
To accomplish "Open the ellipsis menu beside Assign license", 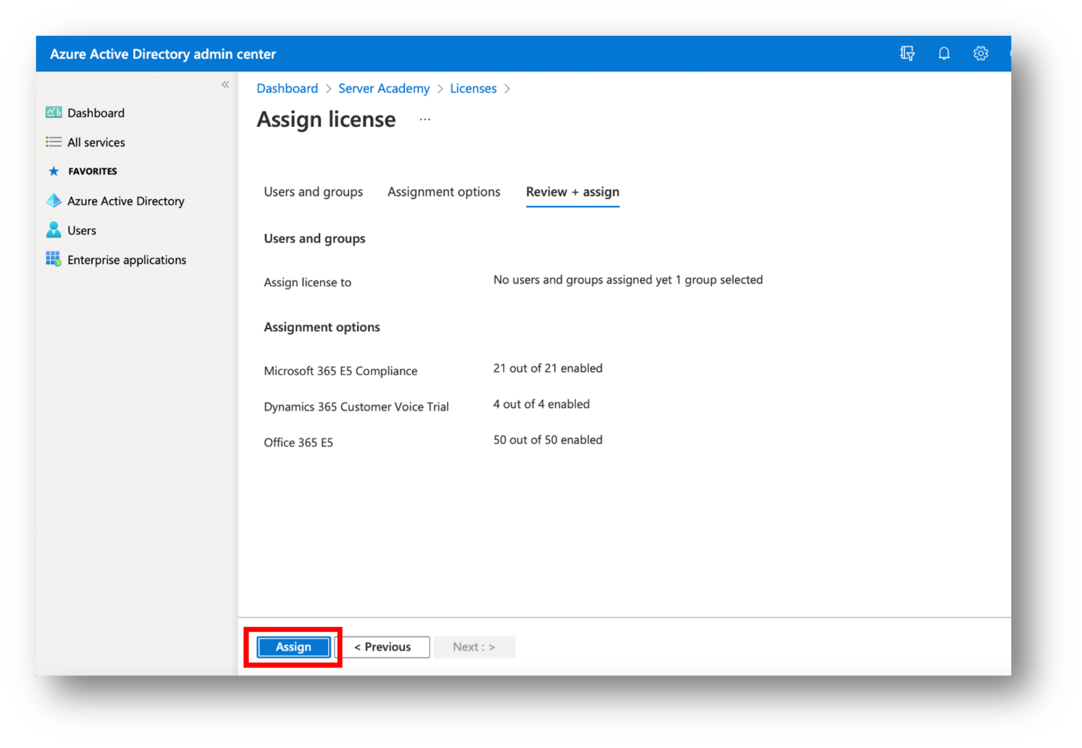I will pos(425,120).
